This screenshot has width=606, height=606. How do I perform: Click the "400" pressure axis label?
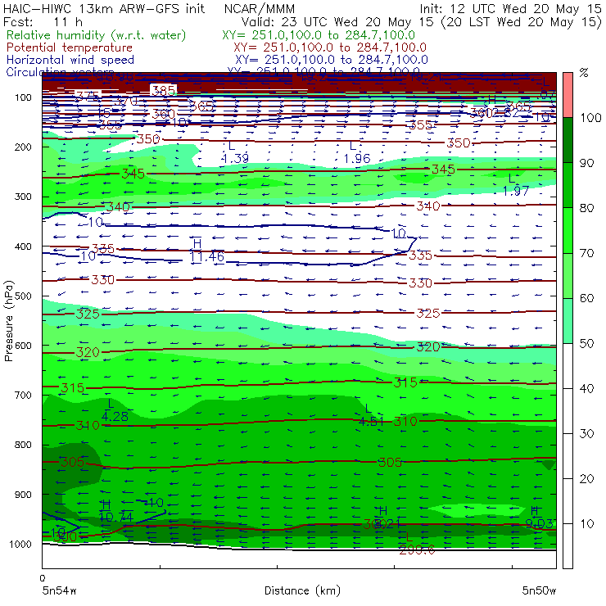tap(23, 246)
